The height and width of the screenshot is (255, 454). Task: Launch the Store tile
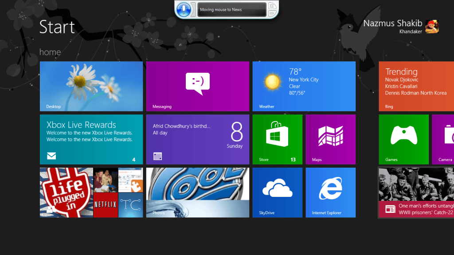pyautogui.click(x=278, y=139)
